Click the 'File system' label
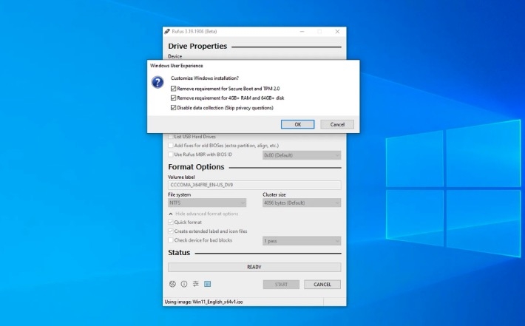This screenshot has width=525, height=326. pos(180,195)
